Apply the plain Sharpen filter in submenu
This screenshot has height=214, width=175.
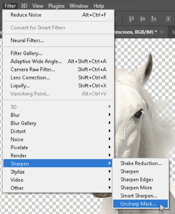tap(140, 172)
